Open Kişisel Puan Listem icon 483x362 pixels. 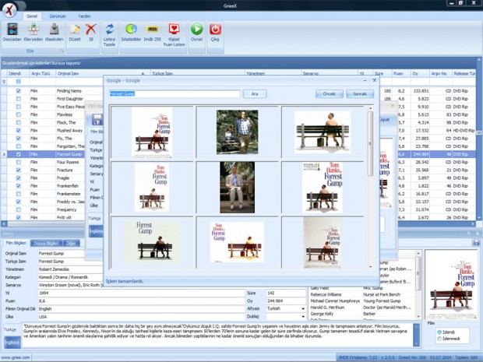[x=174, y=30]
